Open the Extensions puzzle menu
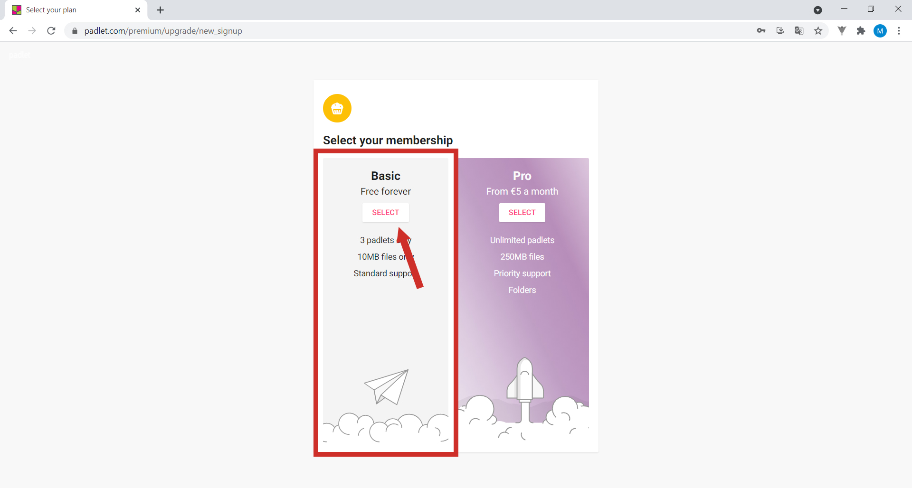Image resolution: width=912 pixels, height=488 pixels. pos(861,31)
